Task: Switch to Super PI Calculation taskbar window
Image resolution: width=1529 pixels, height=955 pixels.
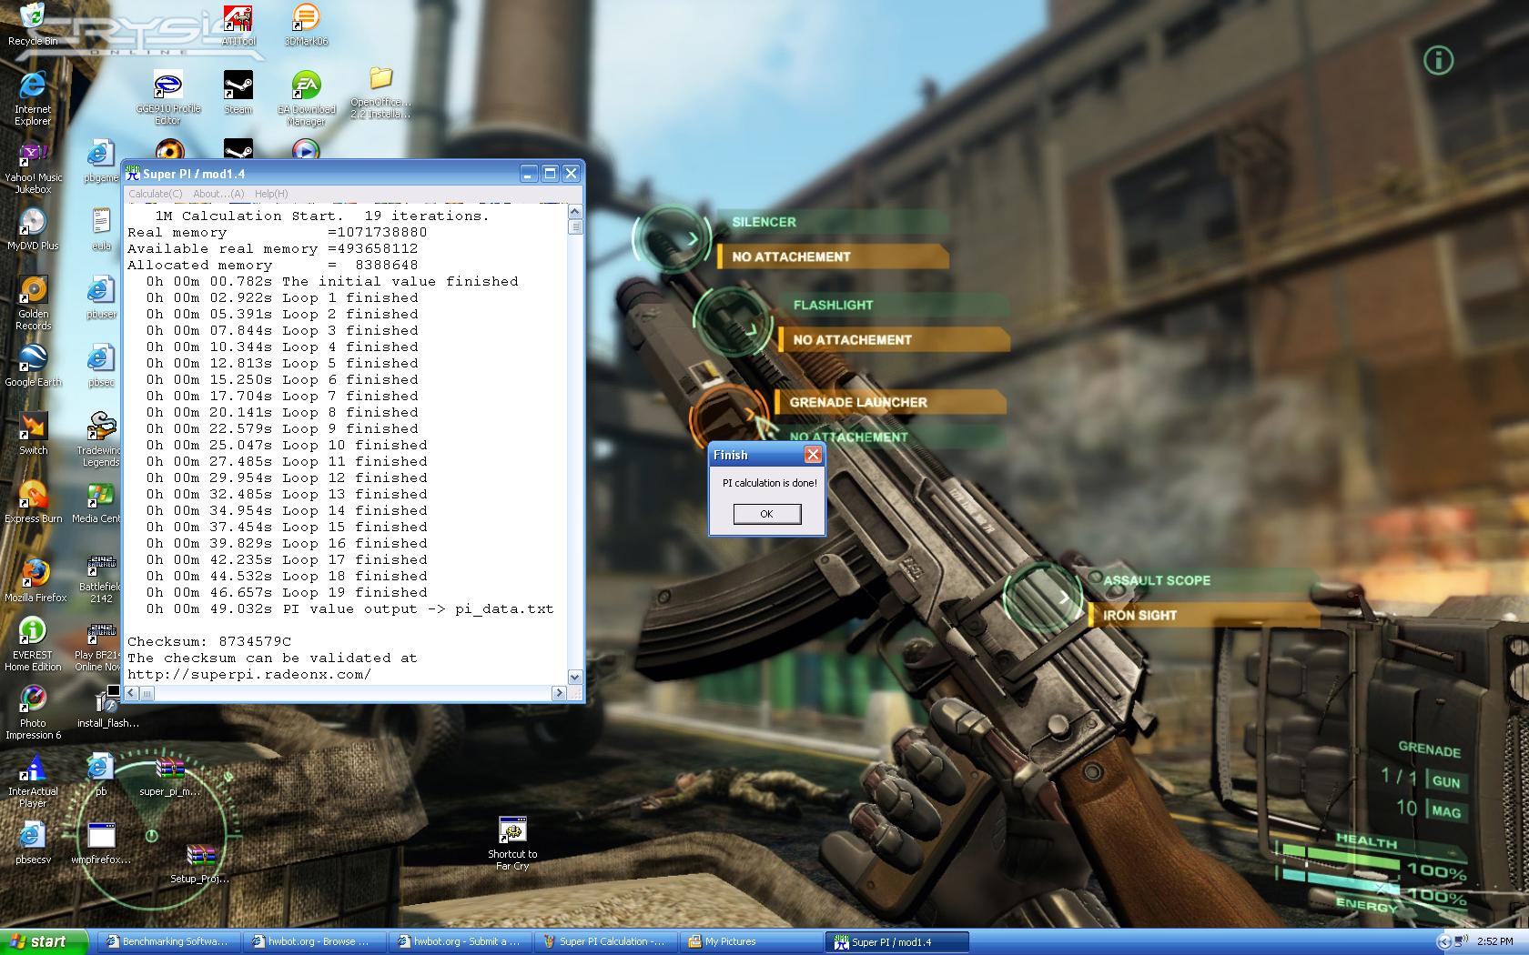Action: [605, 941]
